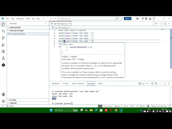Split the terminal panel
The image size is (172, 129).
click(152, 84)
